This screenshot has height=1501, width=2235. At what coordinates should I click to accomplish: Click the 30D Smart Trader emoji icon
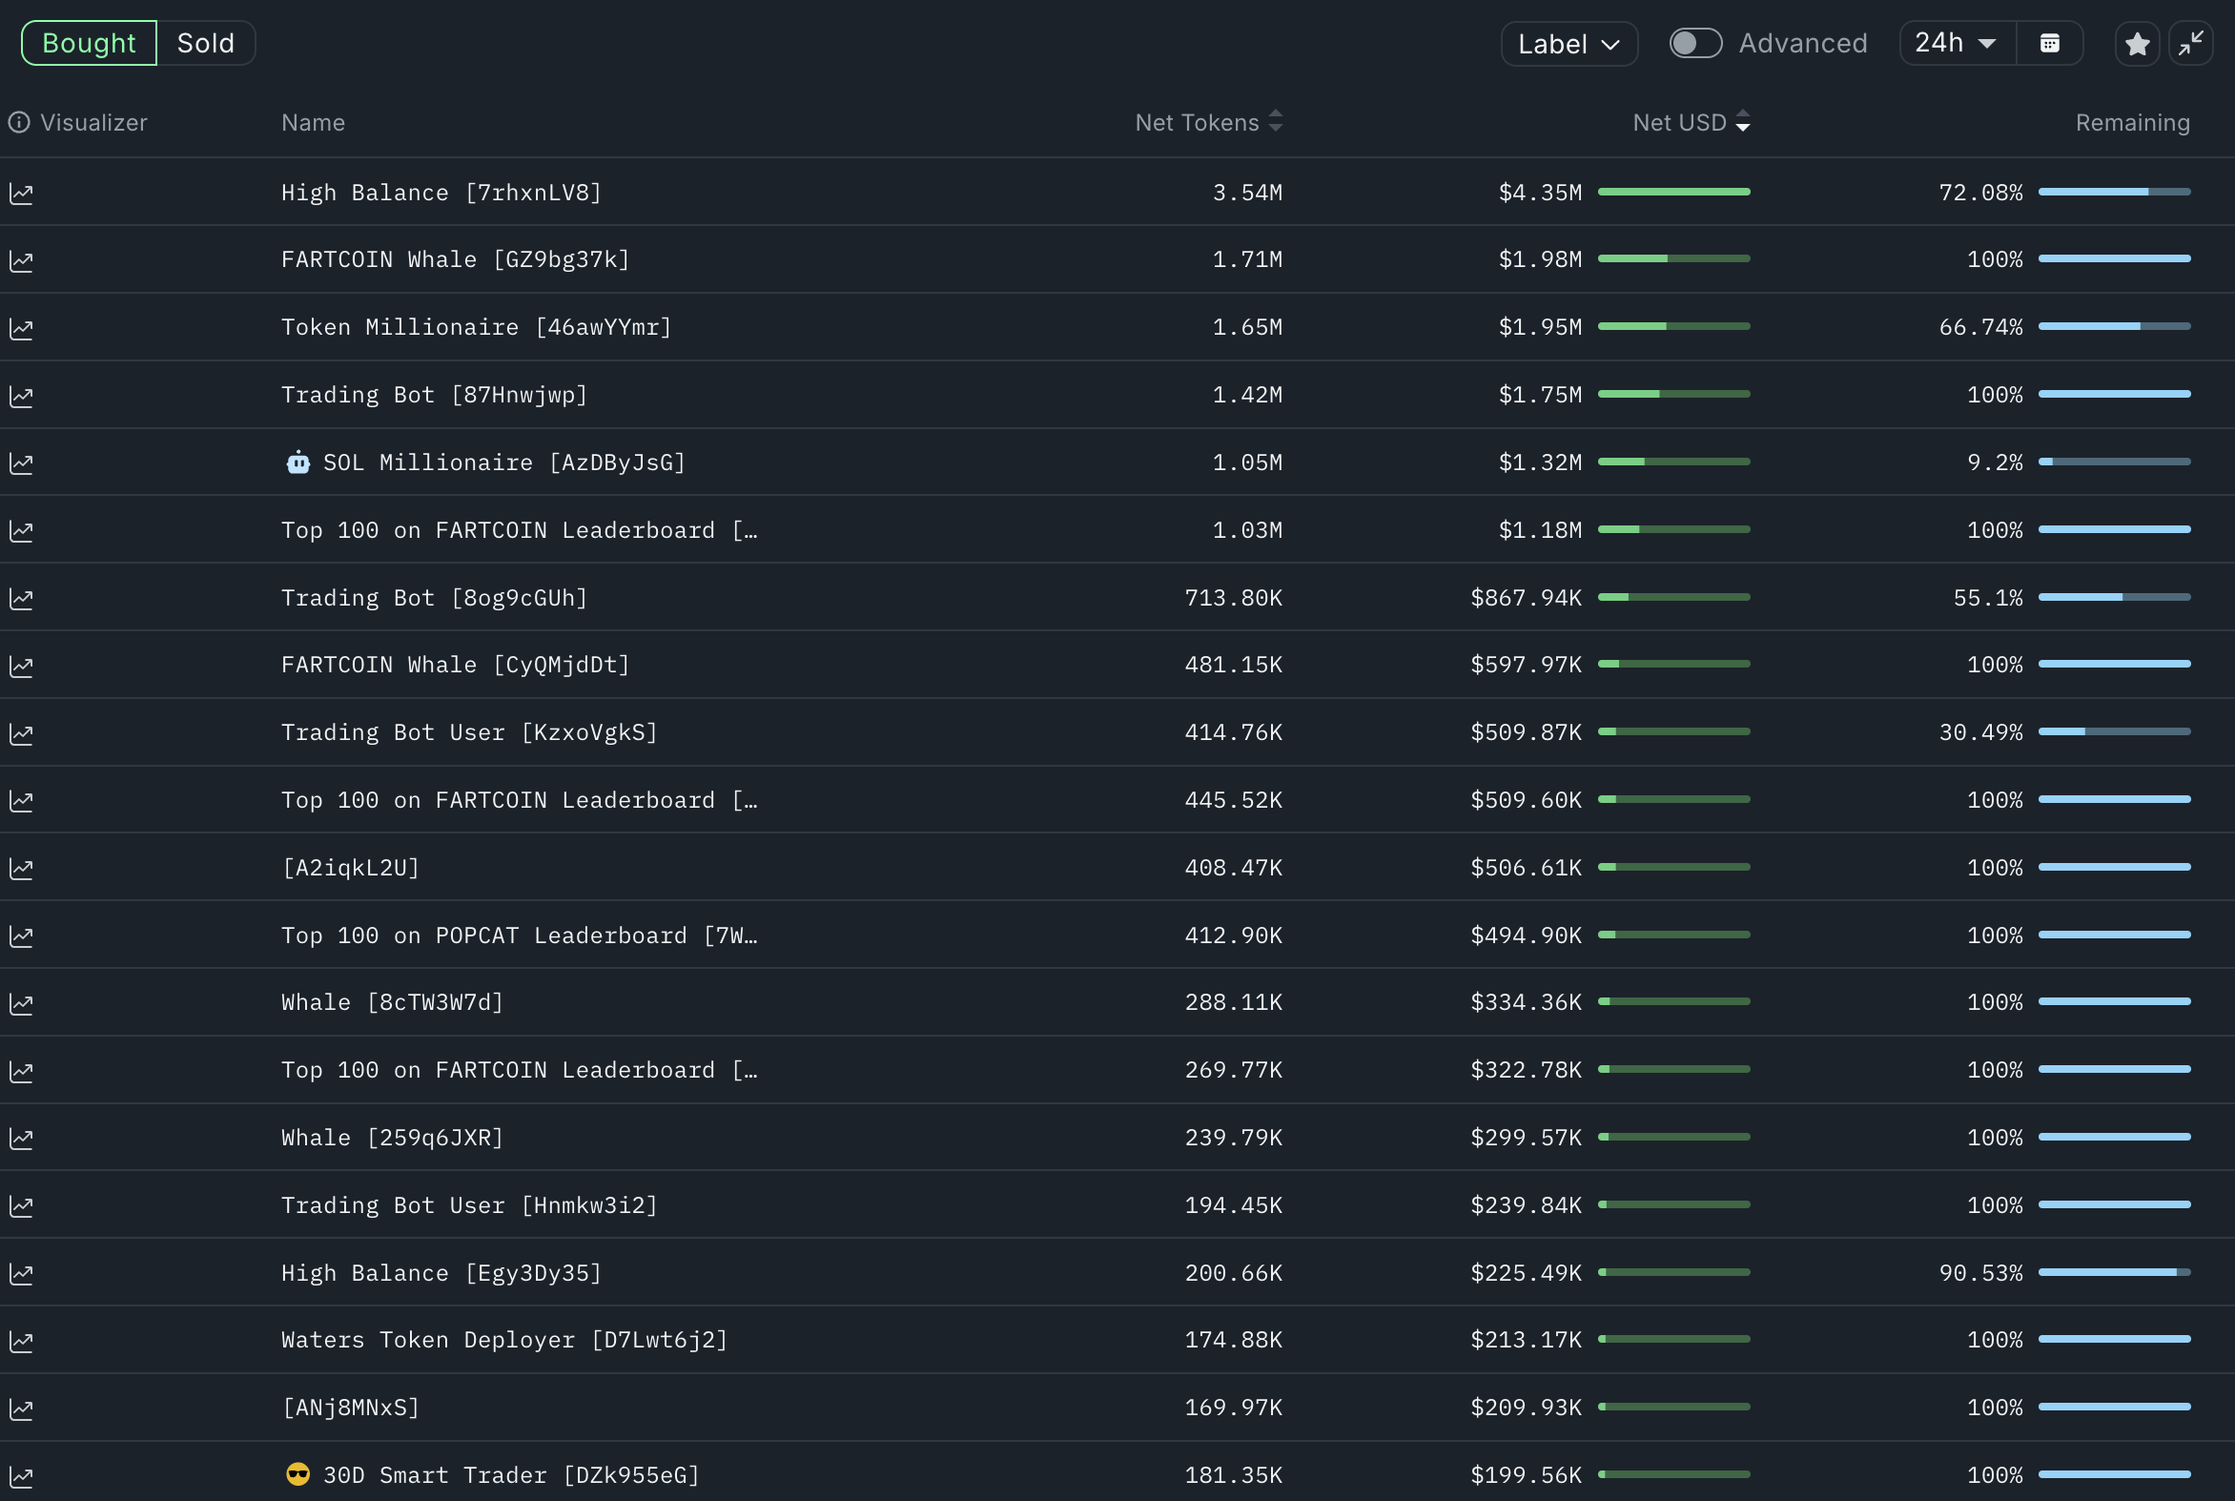297,1474
